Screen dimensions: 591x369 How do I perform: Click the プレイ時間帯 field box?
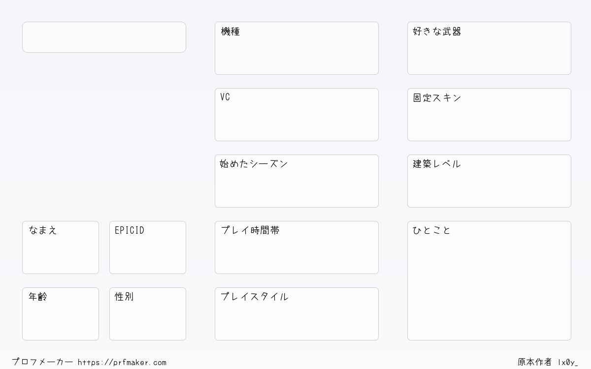pos(296,247)
